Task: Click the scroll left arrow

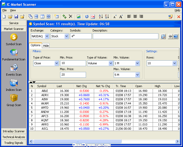Action: click(31, 141)
